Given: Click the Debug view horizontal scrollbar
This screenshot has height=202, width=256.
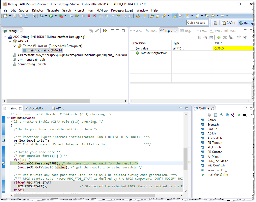Looking at the screenshot, I should coord(48,101).
